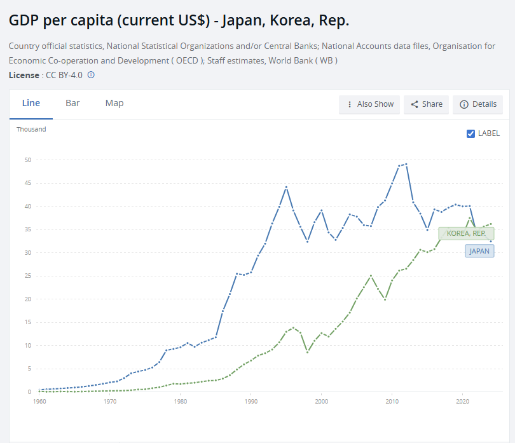Screen dimensions: 515x443
Task: Click the 10 y-axis label
Action: [28, 346]
